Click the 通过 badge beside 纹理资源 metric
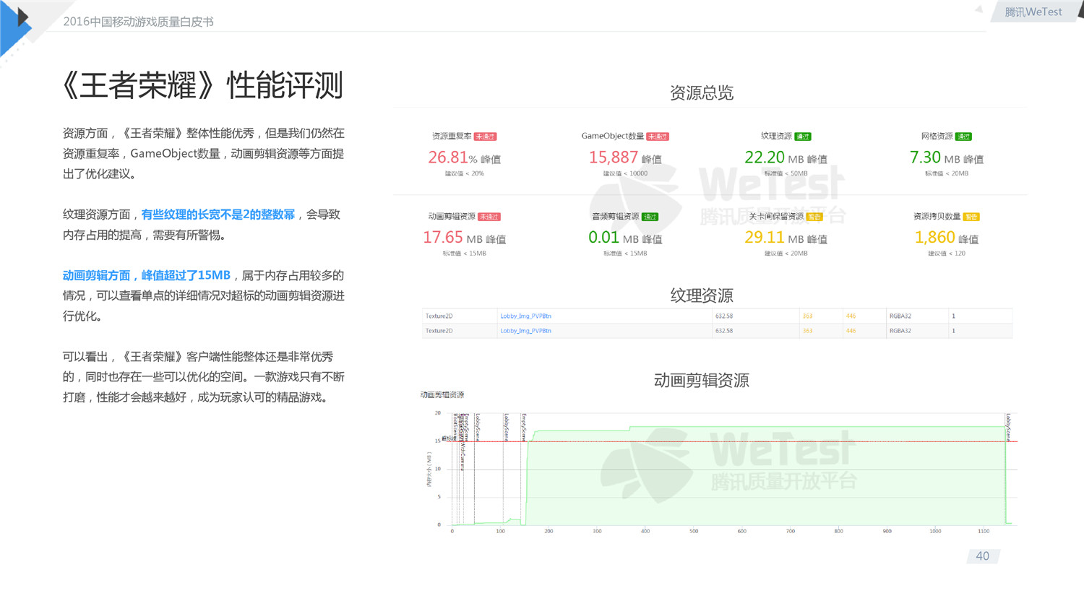The height and width of the screenshot is (609, 1084). coord(803,137)
